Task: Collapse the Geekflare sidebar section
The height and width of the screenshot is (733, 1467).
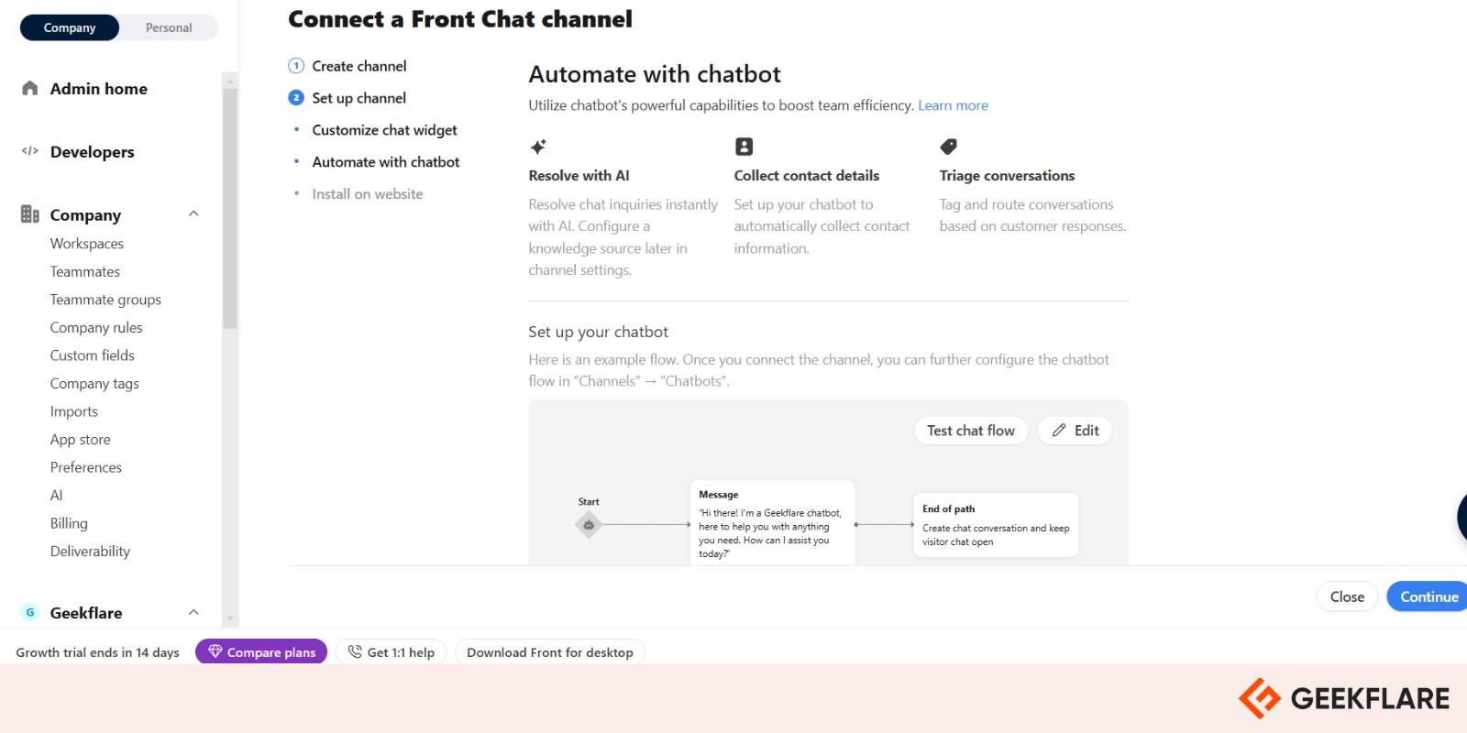Action: pos(193,612)
